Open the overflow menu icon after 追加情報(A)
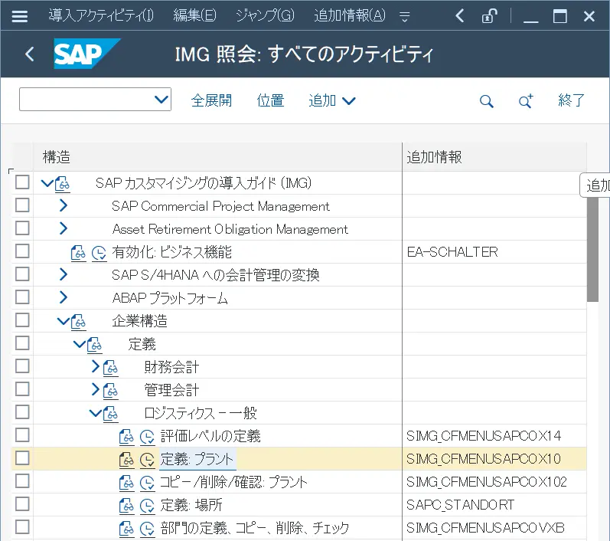Viewport: 610px width, 541px height. tap(405, 16)
